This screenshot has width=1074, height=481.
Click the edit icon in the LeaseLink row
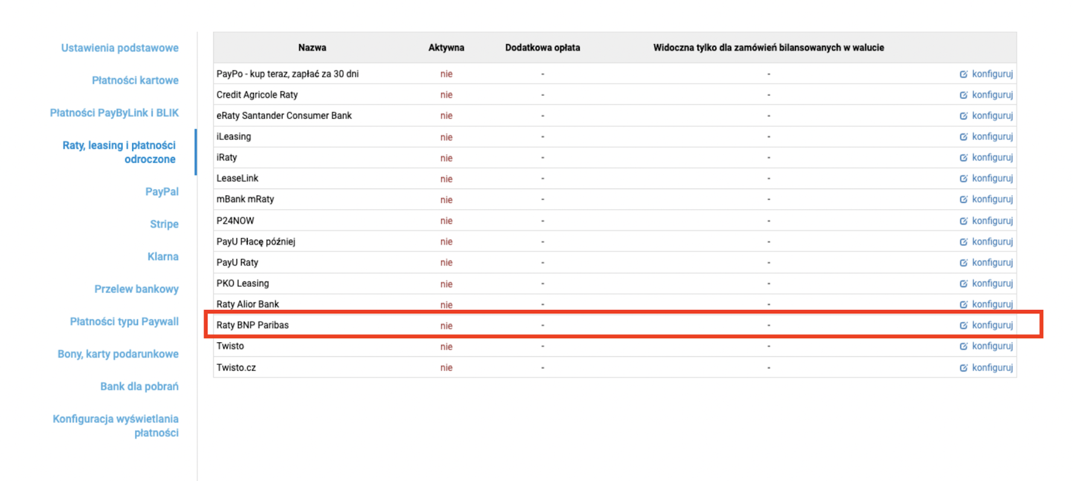click(x=963, y=178)
